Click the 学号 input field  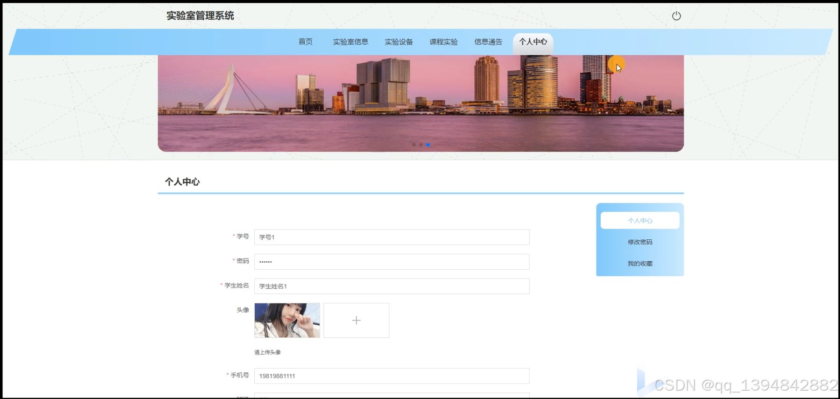(x=392, y=237)
